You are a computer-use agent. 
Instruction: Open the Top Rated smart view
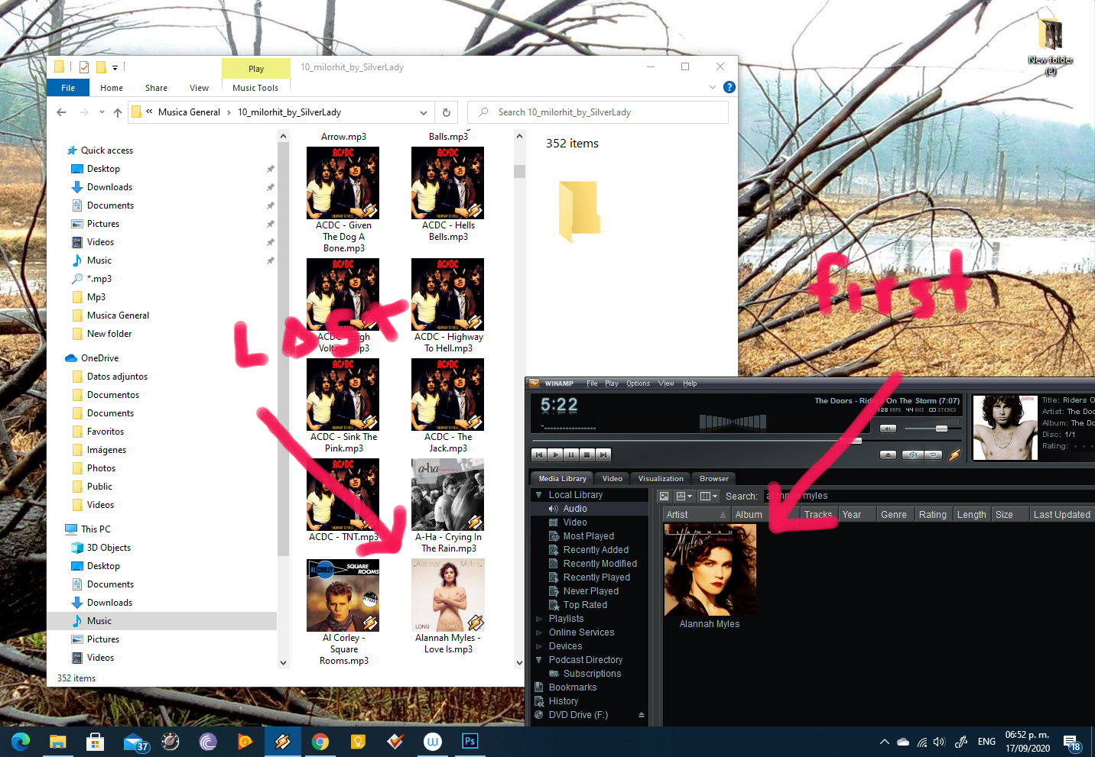(x=586, y=604)
